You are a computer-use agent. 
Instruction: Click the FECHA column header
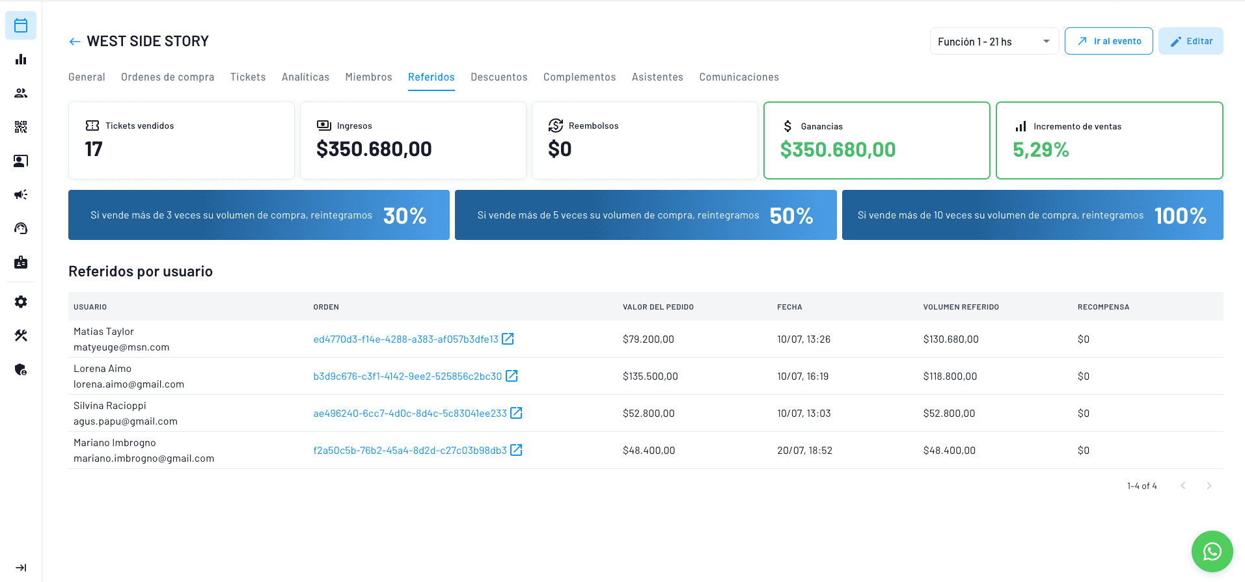(x=789, y=307)
